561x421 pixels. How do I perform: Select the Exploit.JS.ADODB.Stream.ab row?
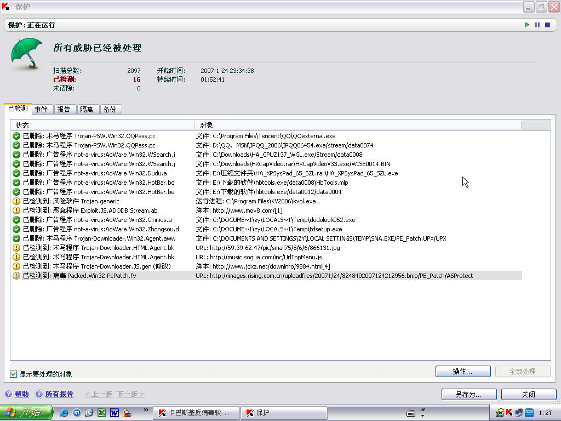pos(266,210)
